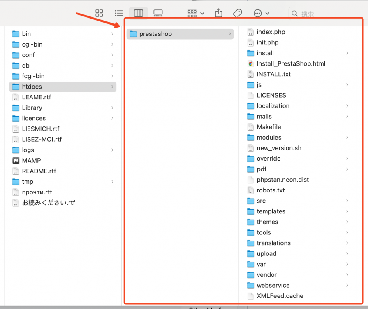Expand prestashop folder chevron
The image size is (368, 309).
[230, 34]
